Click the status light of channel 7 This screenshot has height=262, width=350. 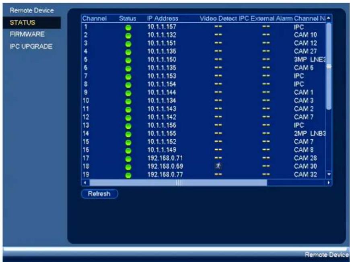[128, 77]
